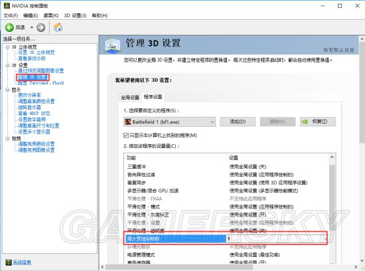The image size is (365, 271).
Task: Select the 平滑处理 - 灰度纠正 row
Action: [x=227, y=215]
